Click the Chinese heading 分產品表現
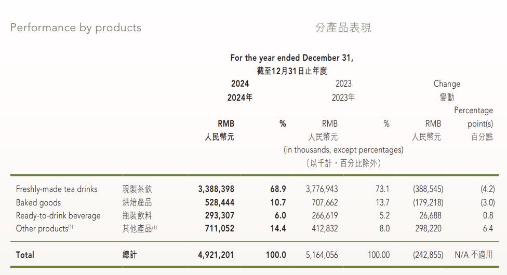This screenshot has height=275, width=507. coord(343,27)
